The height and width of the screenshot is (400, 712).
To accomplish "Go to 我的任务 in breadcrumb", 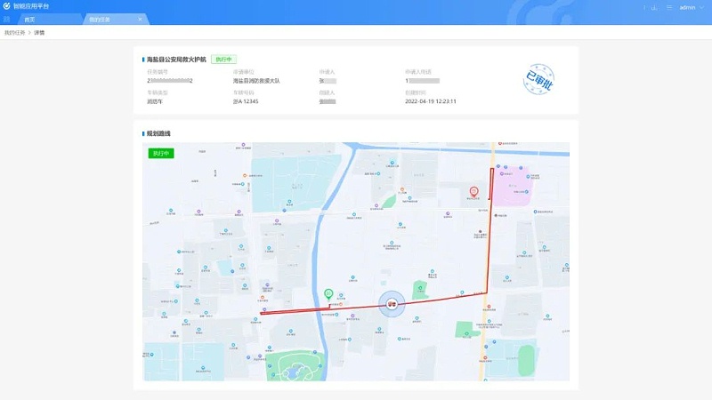I will (14, 33).
